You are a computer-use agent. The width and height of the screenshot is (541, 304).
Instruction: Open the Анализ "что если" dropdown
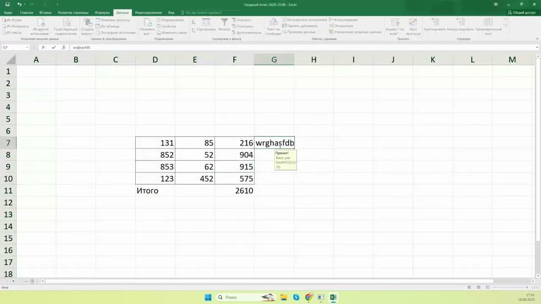394,27
